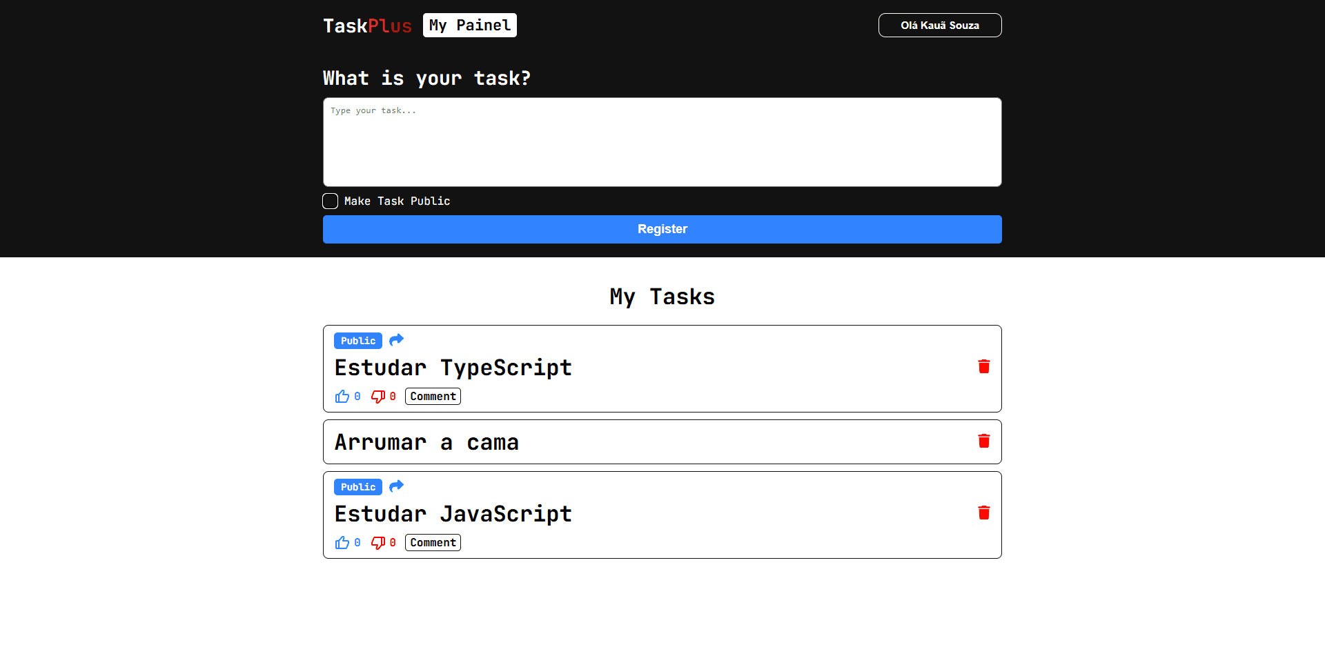Delete the Estudar JavaScript task
Screen dimensions: 1325x656
[x=983, y=513]
